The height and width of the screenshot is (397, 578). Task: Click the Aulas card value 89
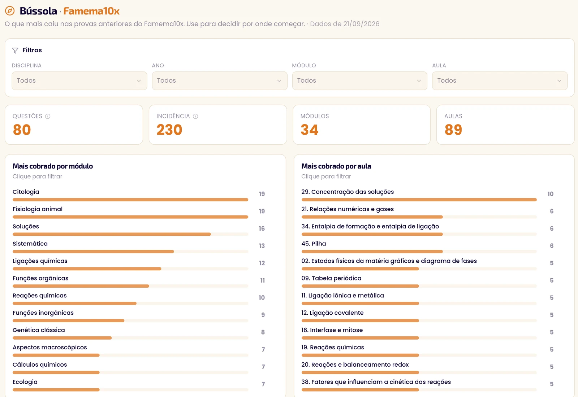(x=453, y=130)
